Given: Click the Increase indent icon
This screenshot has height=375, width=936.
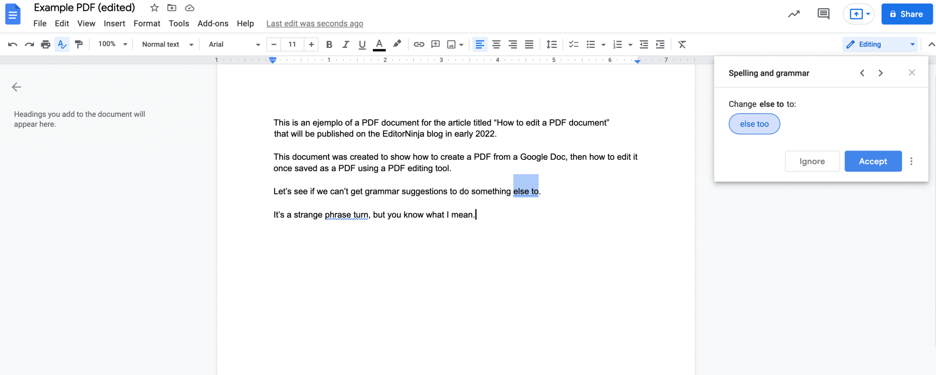Looking at the screenshot, I should (660, 44).
